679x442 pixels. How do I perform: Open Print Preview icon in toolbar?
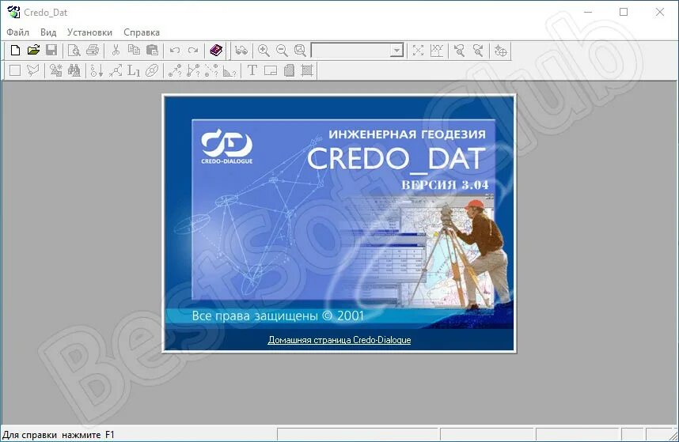pos(74,51)
